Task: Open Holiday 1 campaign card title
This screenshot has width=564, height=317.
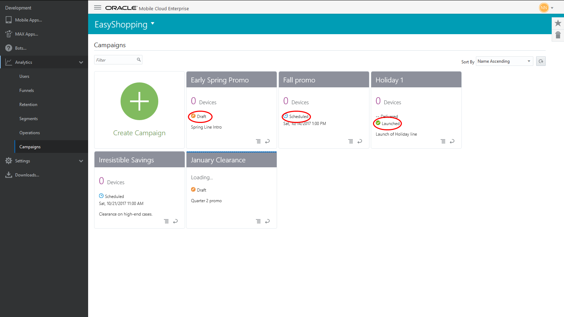Action: (x=389, y=80)
